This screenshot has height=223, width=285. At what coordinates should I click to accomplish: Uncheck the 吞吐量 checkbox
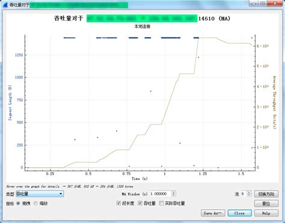(x=140, y=203)
